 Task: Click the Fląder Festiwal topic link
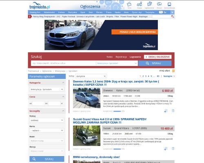click(x=69, y=16)
